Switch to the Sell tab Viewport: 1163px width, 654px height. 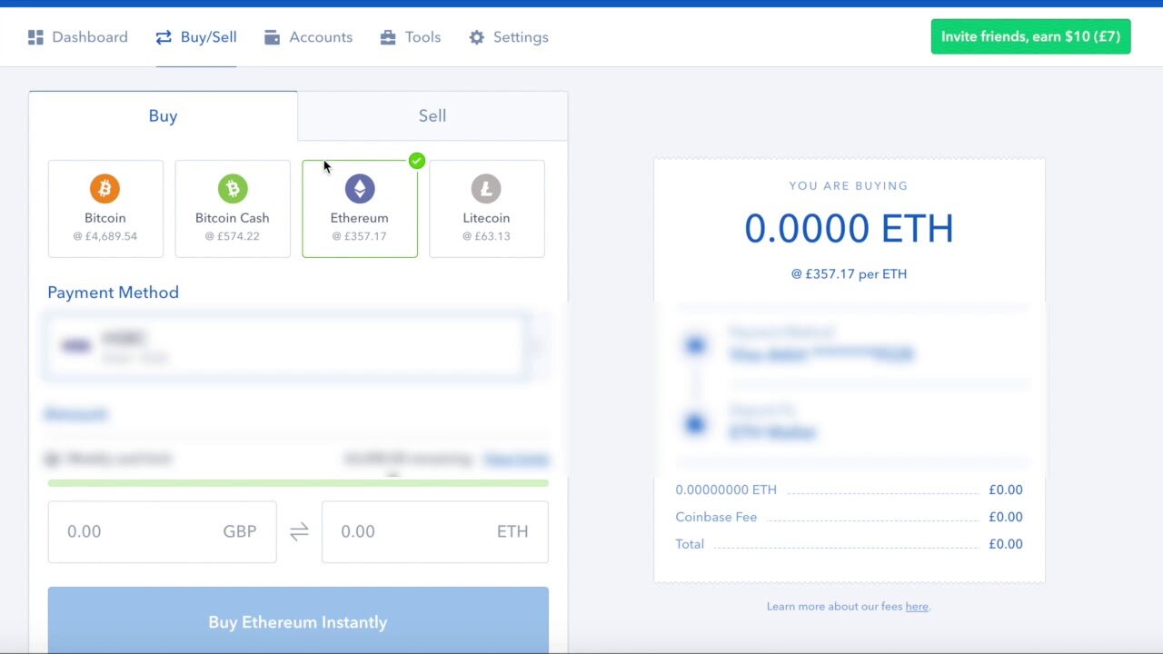(432, 116)
